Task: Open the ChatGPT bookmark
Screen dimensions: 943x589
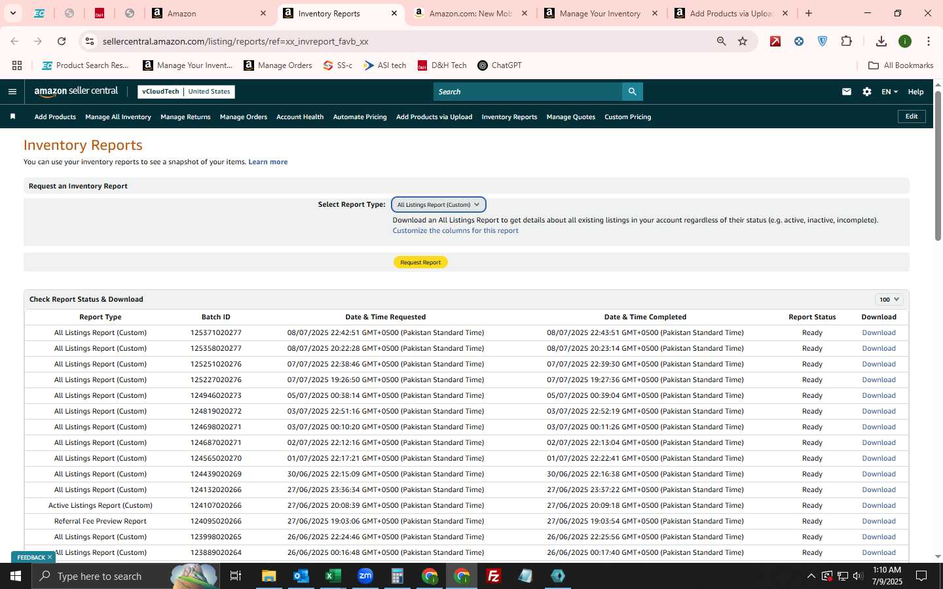Action: tap(500, 65)
